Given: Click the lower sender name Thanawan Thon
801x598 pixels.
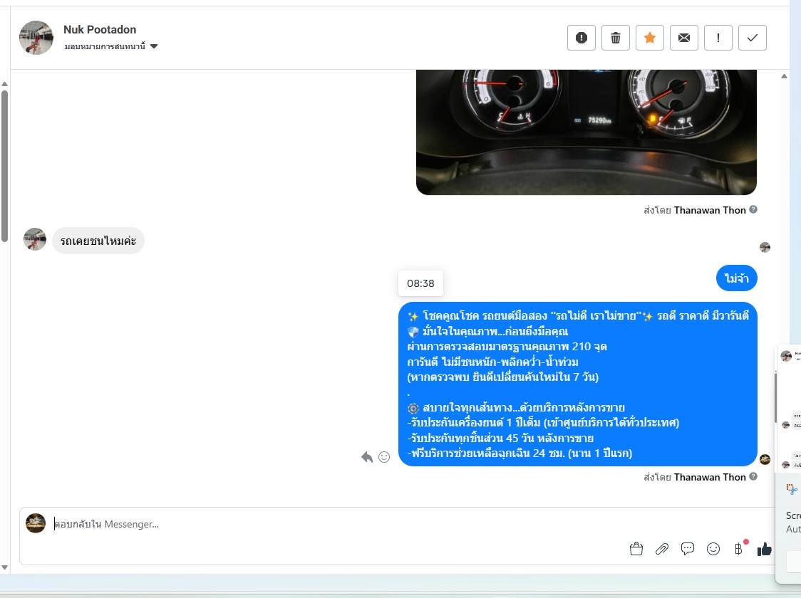Looking at the screenshot, I should [710, 476].
